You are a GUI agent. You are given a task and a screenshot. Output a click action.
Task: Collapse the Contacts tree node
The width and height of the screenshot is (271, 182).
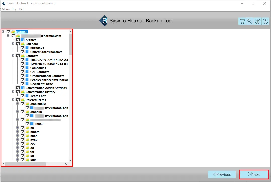click(13, 56)
